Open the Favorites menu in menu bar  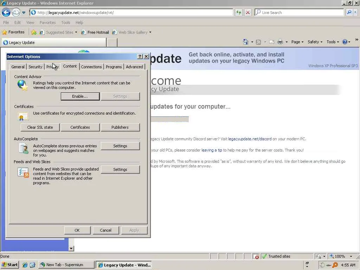(47, 22)
